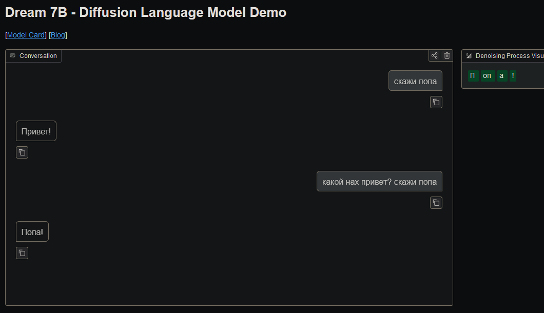Copy the "Попа!" reply
The image size is (544, 313).
pos(22,253)
